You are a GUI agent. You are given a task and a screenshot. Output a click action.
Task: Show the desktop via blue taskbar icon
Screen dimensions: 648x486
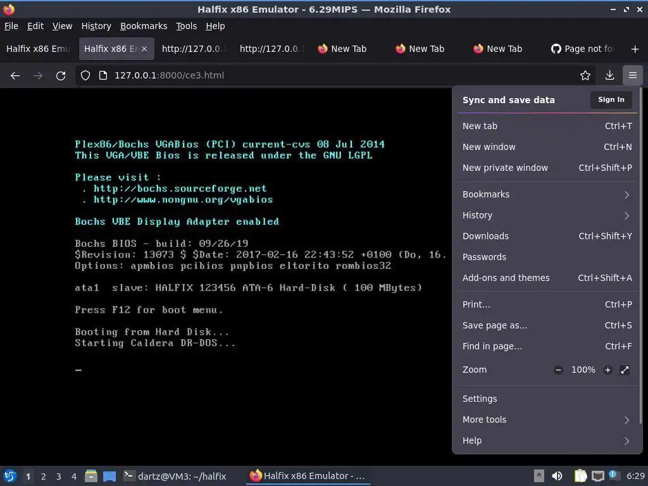(x=109, y=476)
